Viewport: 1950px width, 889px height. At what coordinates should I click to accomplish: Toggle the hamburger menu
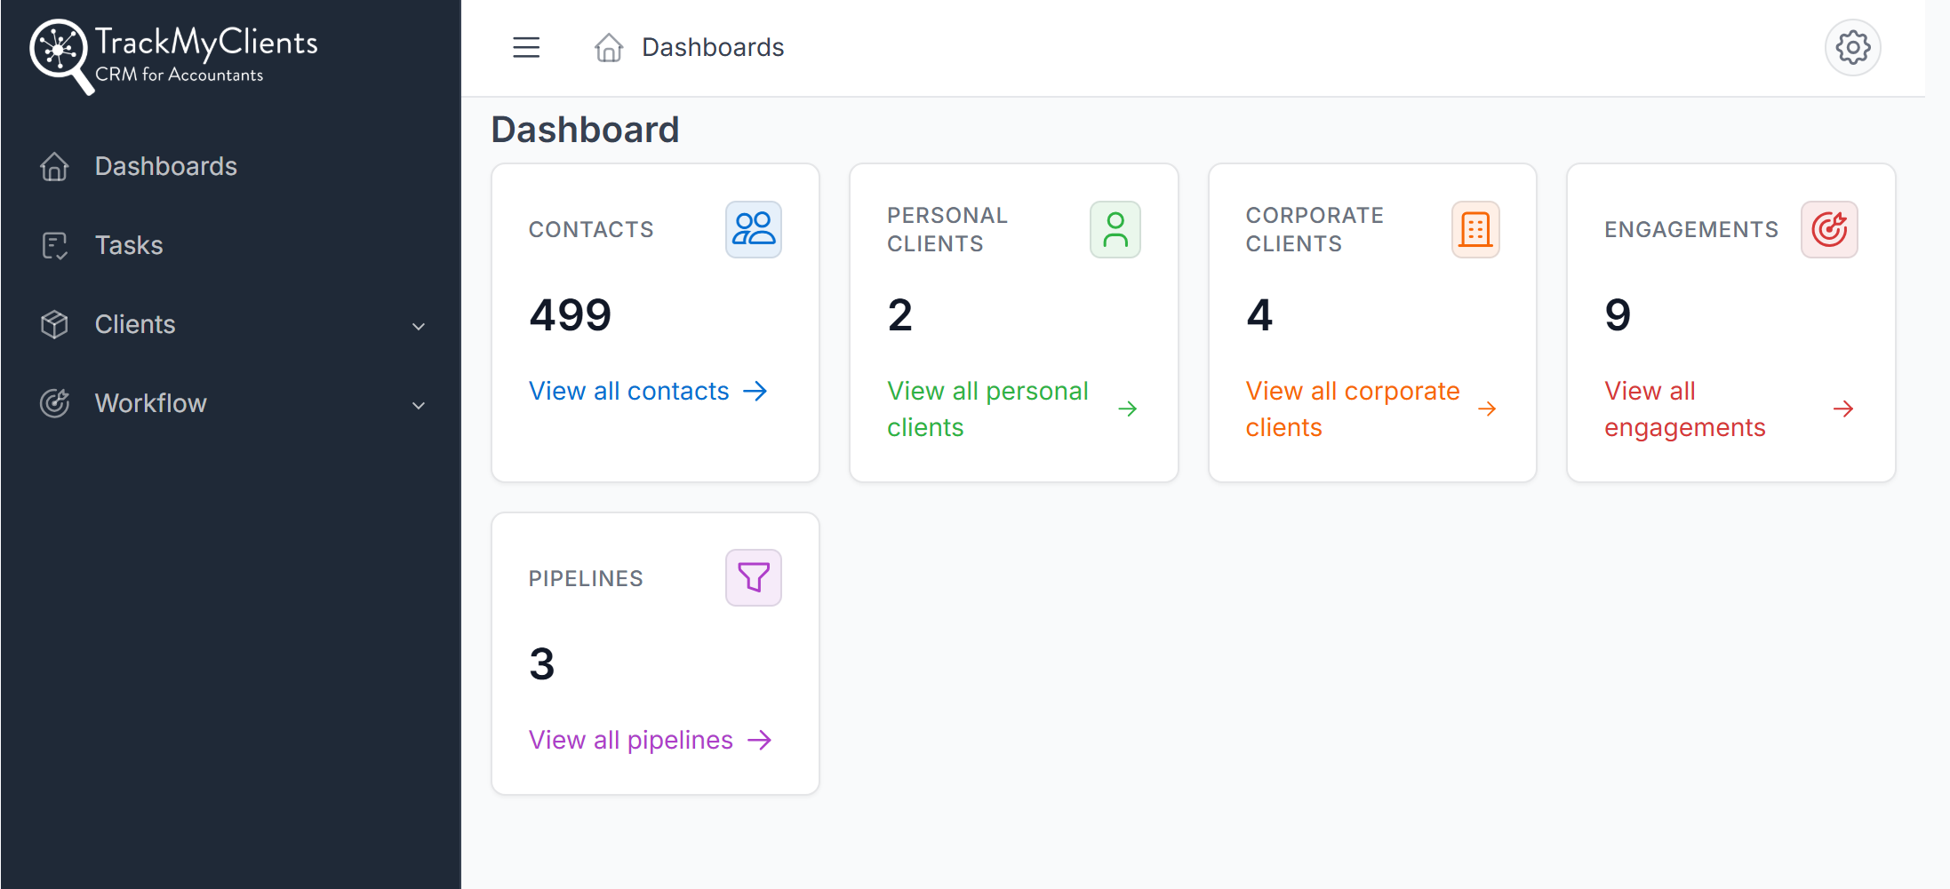point(526,47)
